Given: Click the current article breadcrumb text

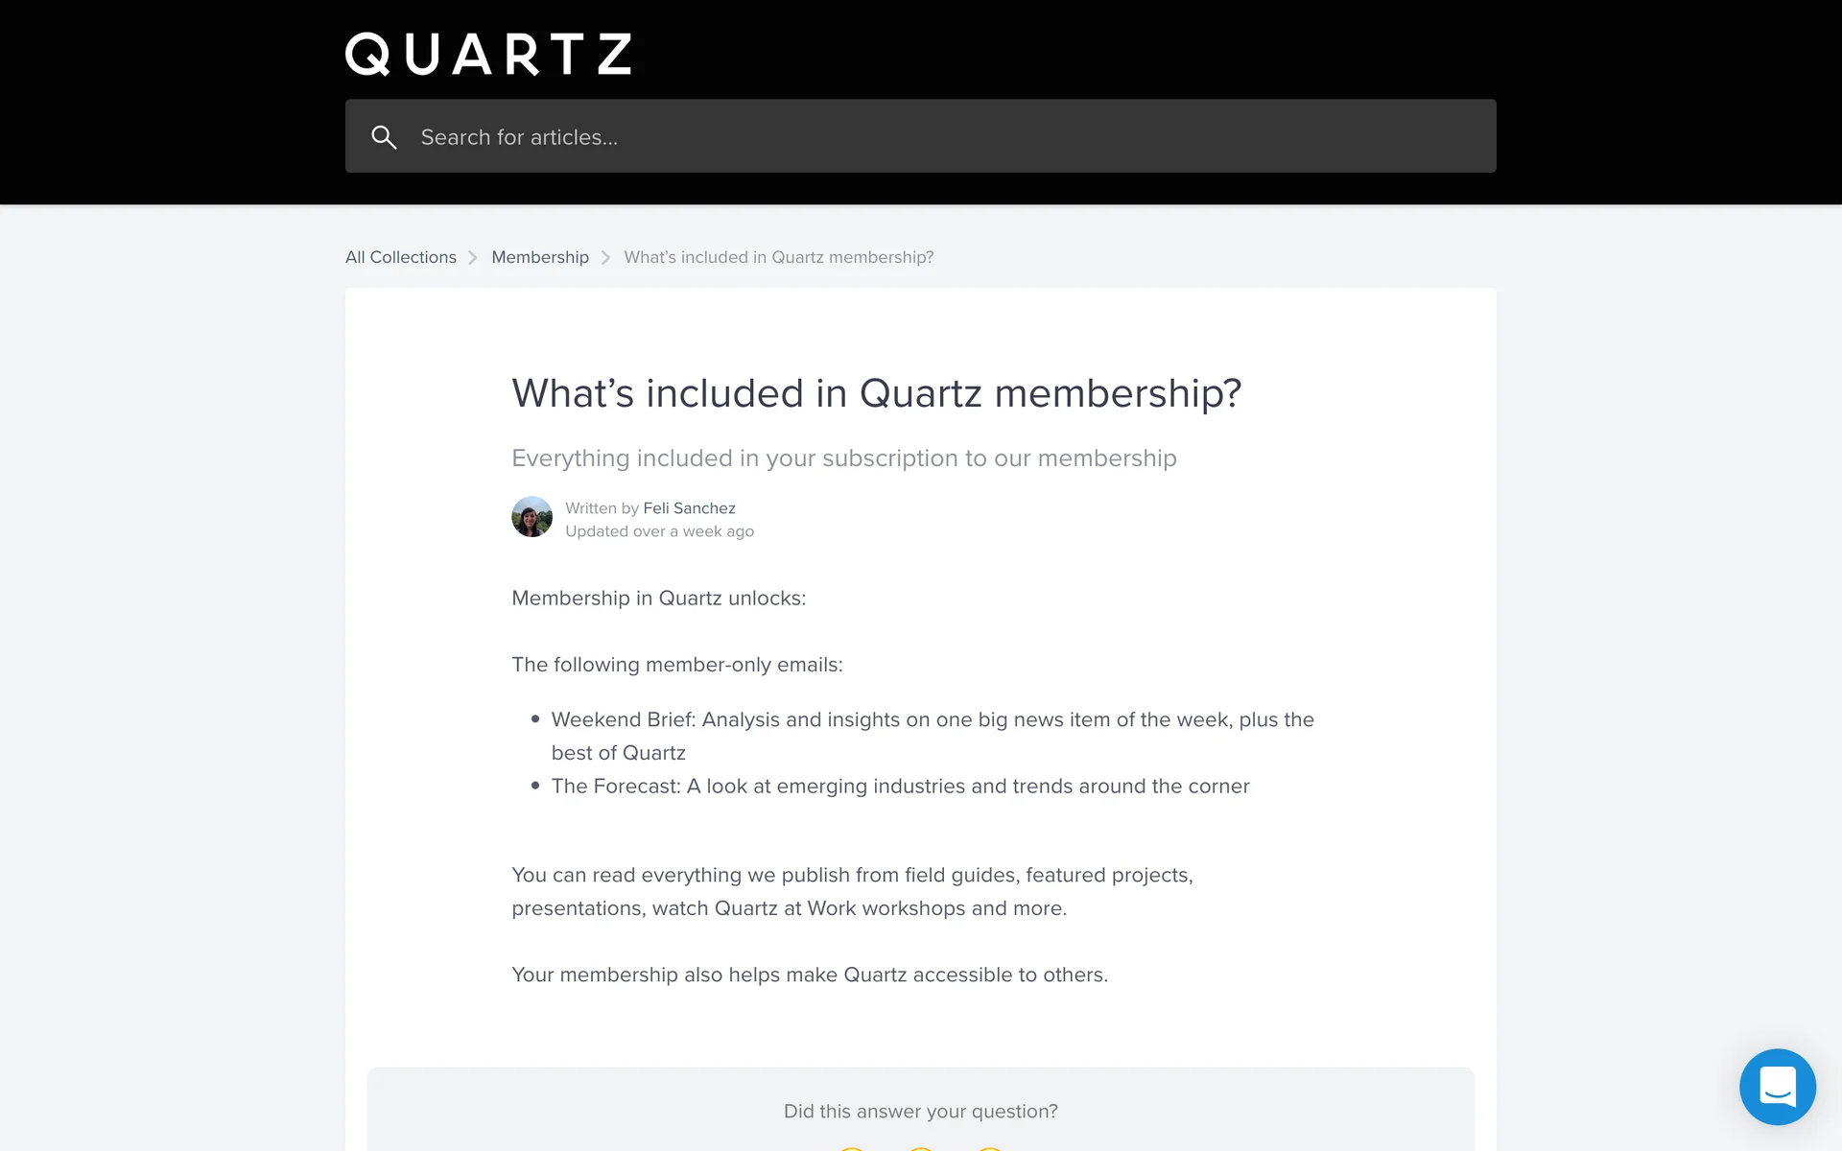Looking at the screenshot, I should 778,257.
